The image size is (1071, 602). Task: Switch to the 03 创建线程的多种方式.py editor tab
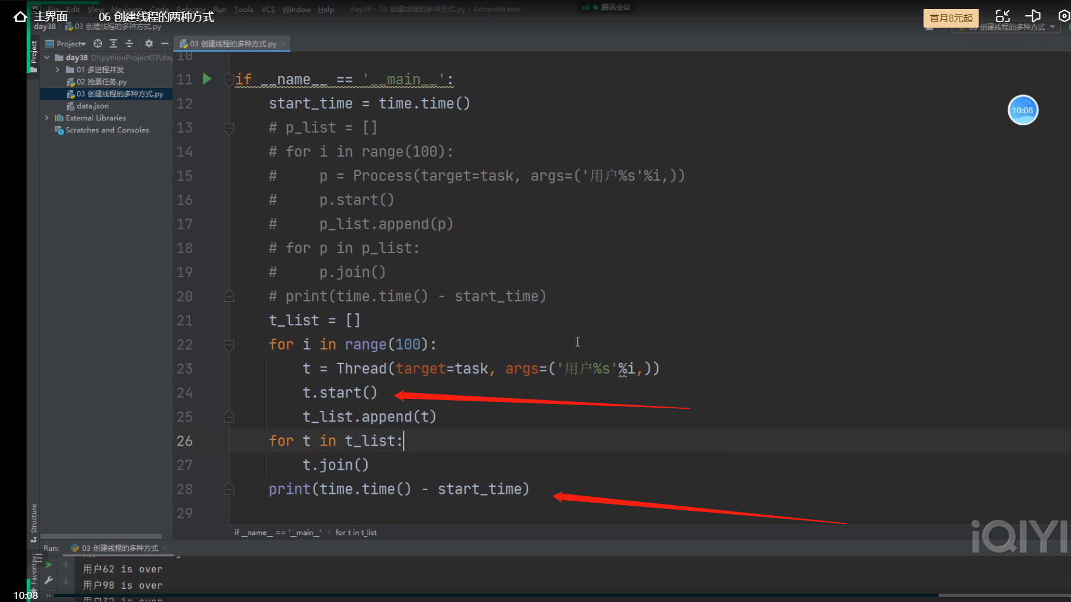[x=233, y=44]
